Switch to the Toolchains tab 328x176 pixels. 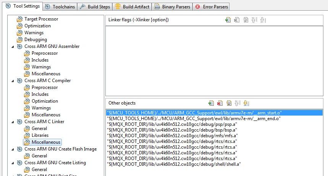click(60, 7)
